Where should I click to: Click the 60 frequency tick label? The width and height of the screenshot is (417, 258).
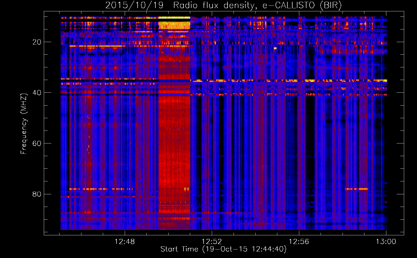pos(37,143)
